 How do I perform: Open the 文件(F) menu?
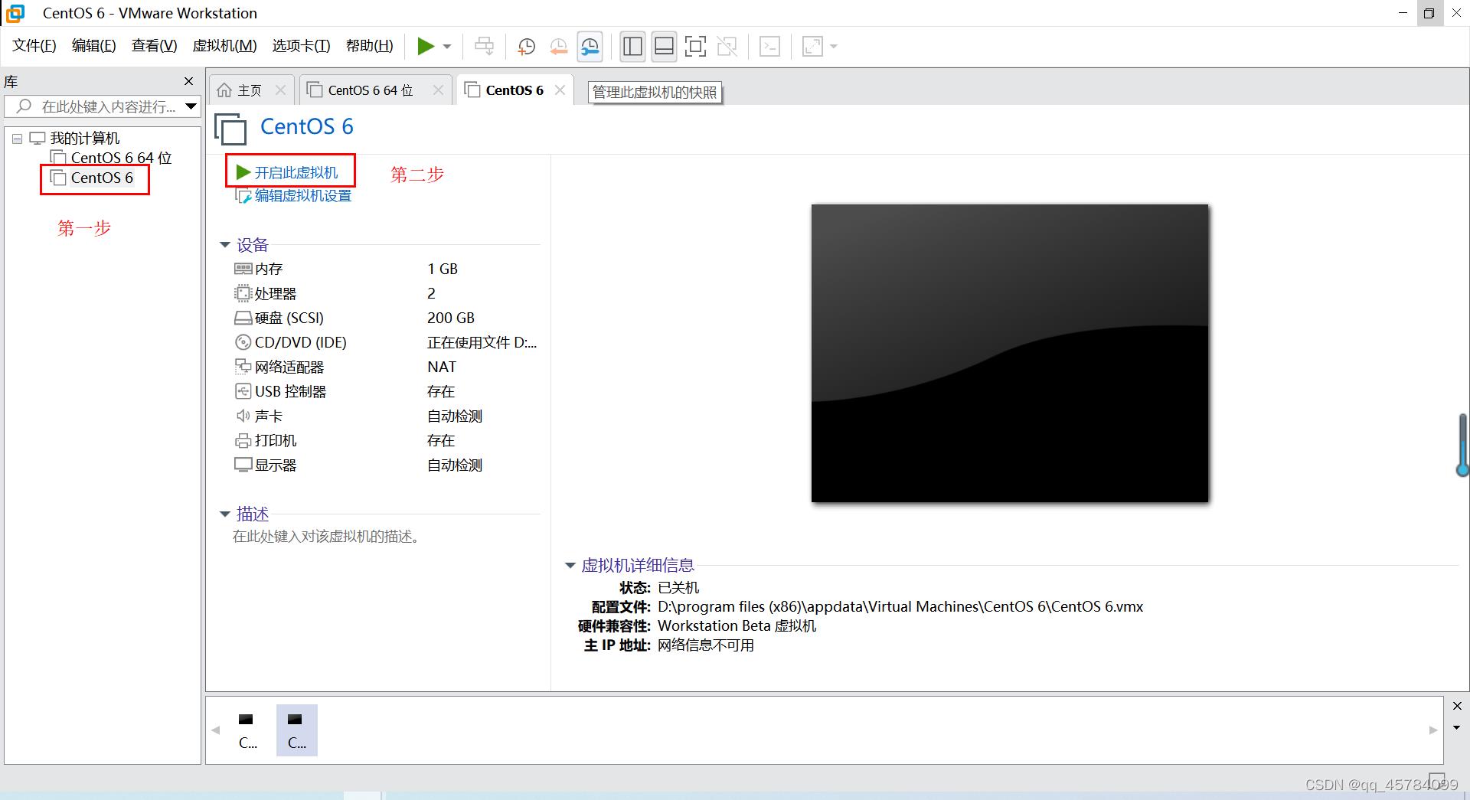[x=34, y=46]
